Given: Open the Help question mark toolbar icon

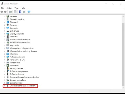Looking at the screenshot, I should tap(20, 12).
